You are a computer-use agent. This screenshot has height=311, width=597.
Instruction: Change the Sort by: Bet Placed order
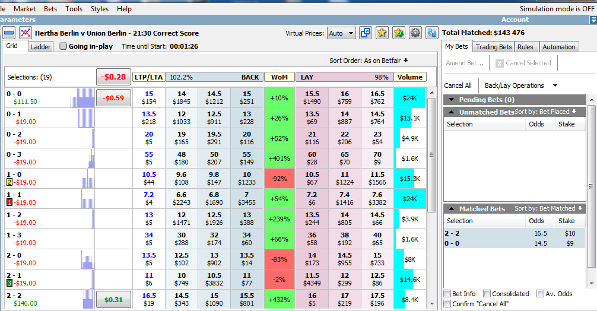click(545, 112)
